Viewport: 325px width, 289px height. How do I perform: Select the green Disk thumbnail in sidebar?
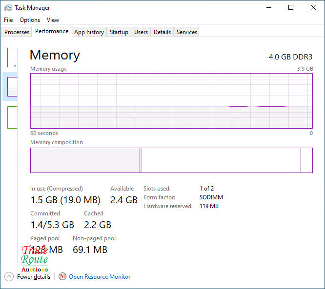(12, 117)
